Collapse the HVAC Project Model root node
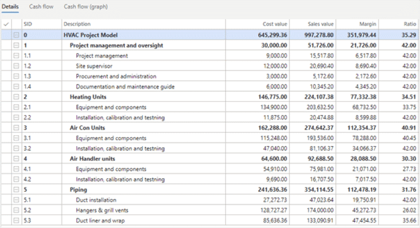This screenshot has width=420, height=228. pos(16,35)
